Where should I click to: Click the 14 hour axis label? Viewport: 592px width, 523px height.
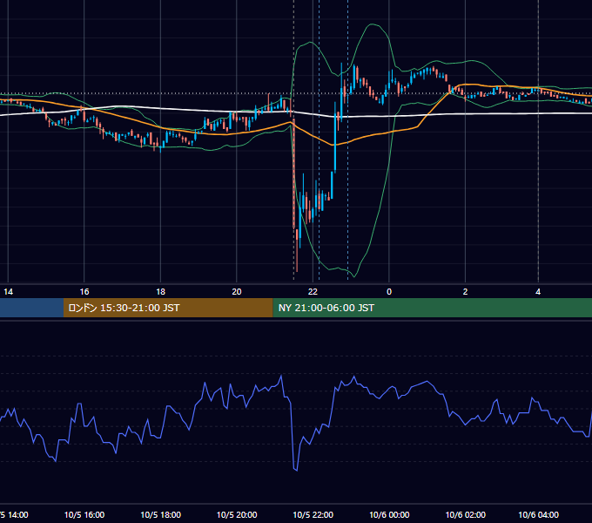click(9, 292)
